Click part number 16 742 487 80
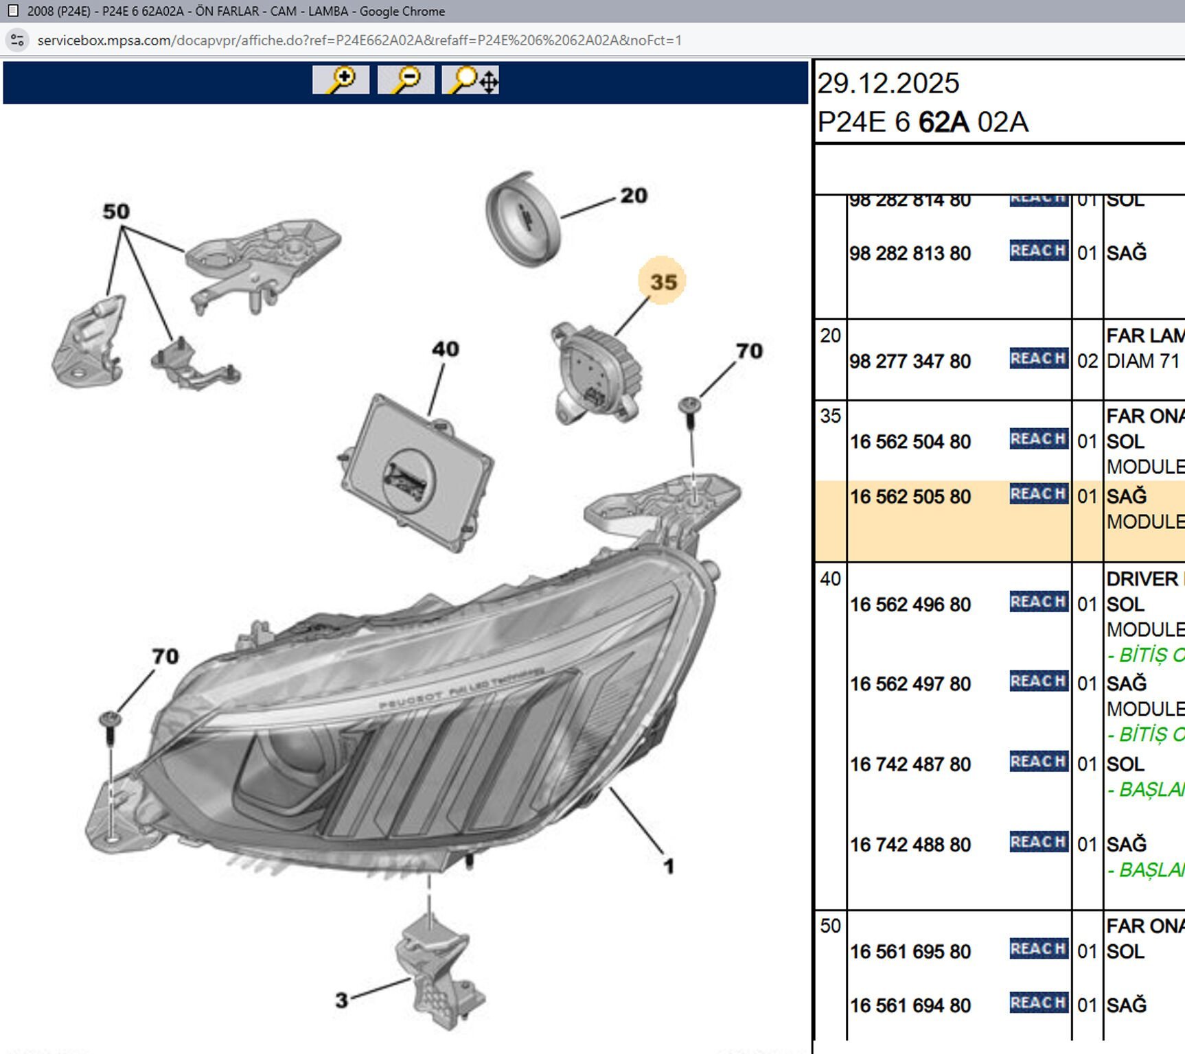The width and height of the screenshot is (1185, 1054). click(910, 764)
